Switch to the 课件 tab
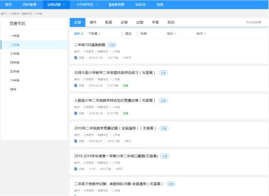Screen dimensions: 269x196 (x=93, y=22)
